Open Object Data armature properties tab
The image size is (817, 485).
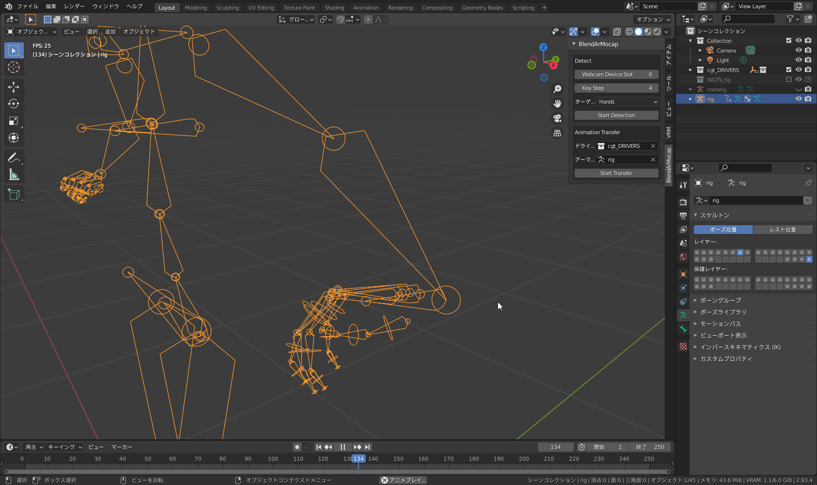(683, 315)
